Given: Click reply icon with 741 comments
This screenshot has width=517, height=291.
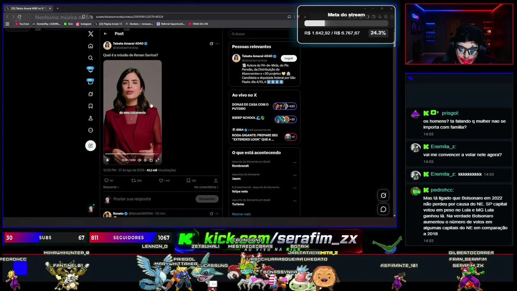Looking at the screenshot, I should pyautogui.click(x=106, y=181).
